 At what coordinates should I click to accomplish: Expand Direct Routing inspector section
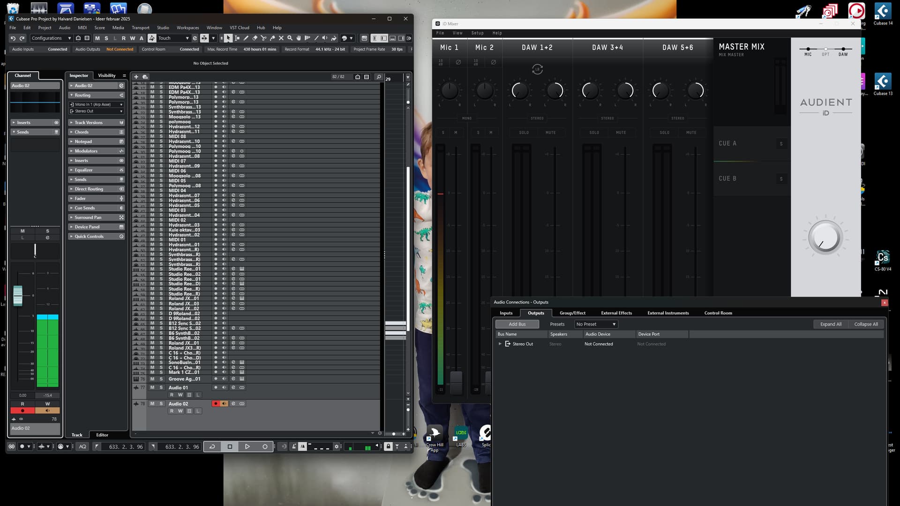coord(96,189)
